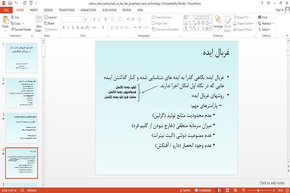This screenshot has width=290, height=193.
Task: Open Convert to SmartArt dropdown
Action: click(x=165, y=30)
